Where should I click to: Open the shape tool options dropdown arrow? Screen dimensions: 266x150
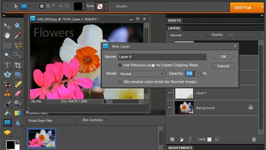(30, 7)
